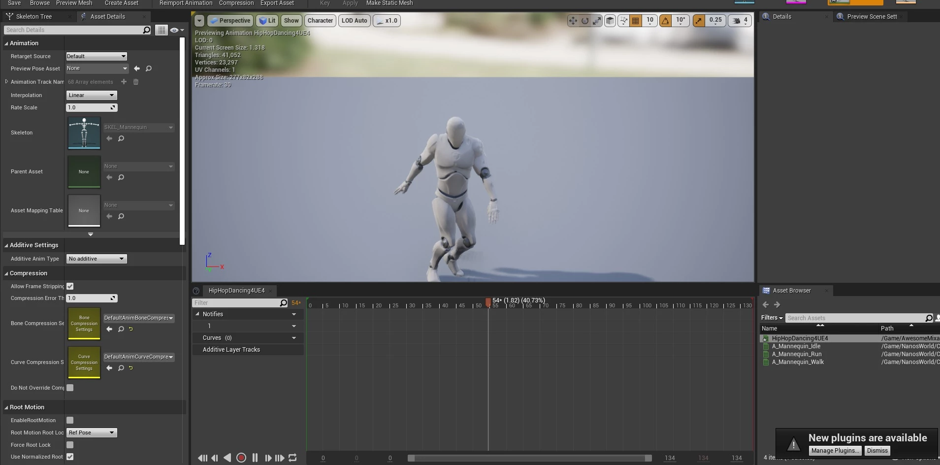
Task: Select A_Mannequin_Run in the Asset Browser
Action: coord(796,354)
